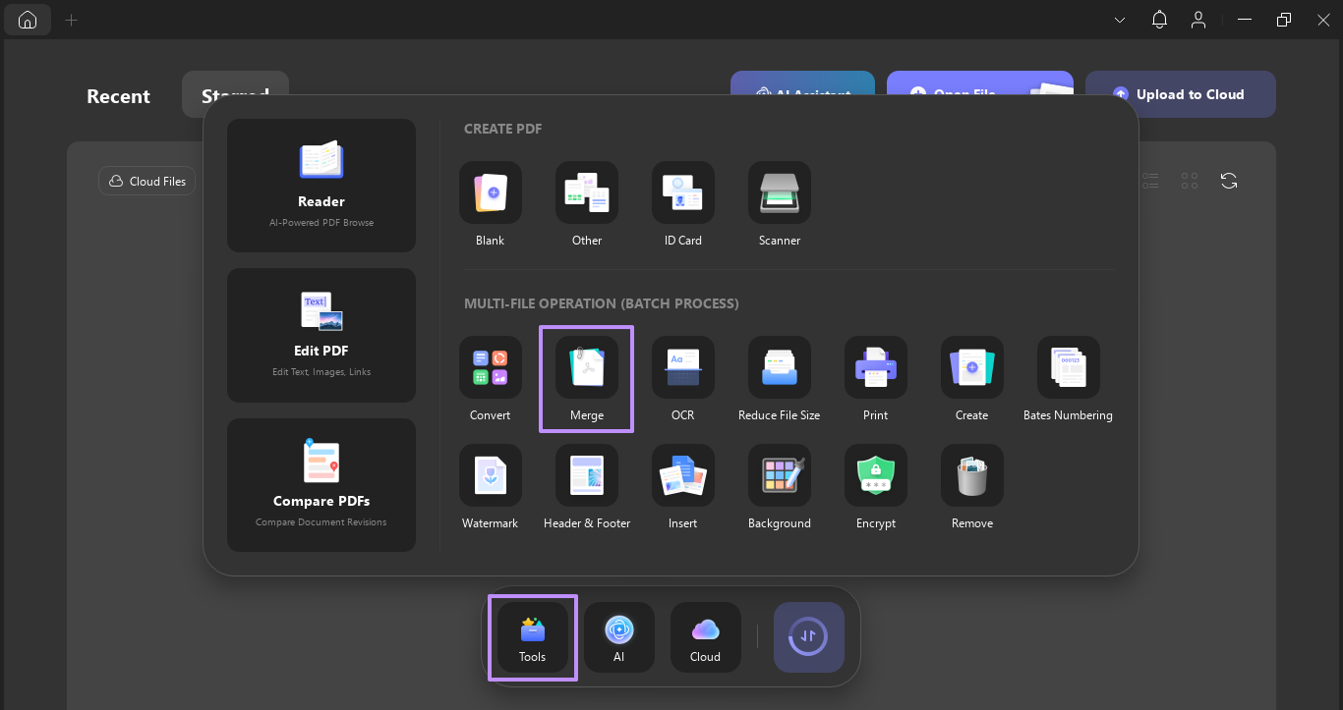Image resolution: width=1343 pixels, height=710 pixels.
Task: Open a new tab with the plus icon
Action: pyautogui.click(x=71, y=19)
